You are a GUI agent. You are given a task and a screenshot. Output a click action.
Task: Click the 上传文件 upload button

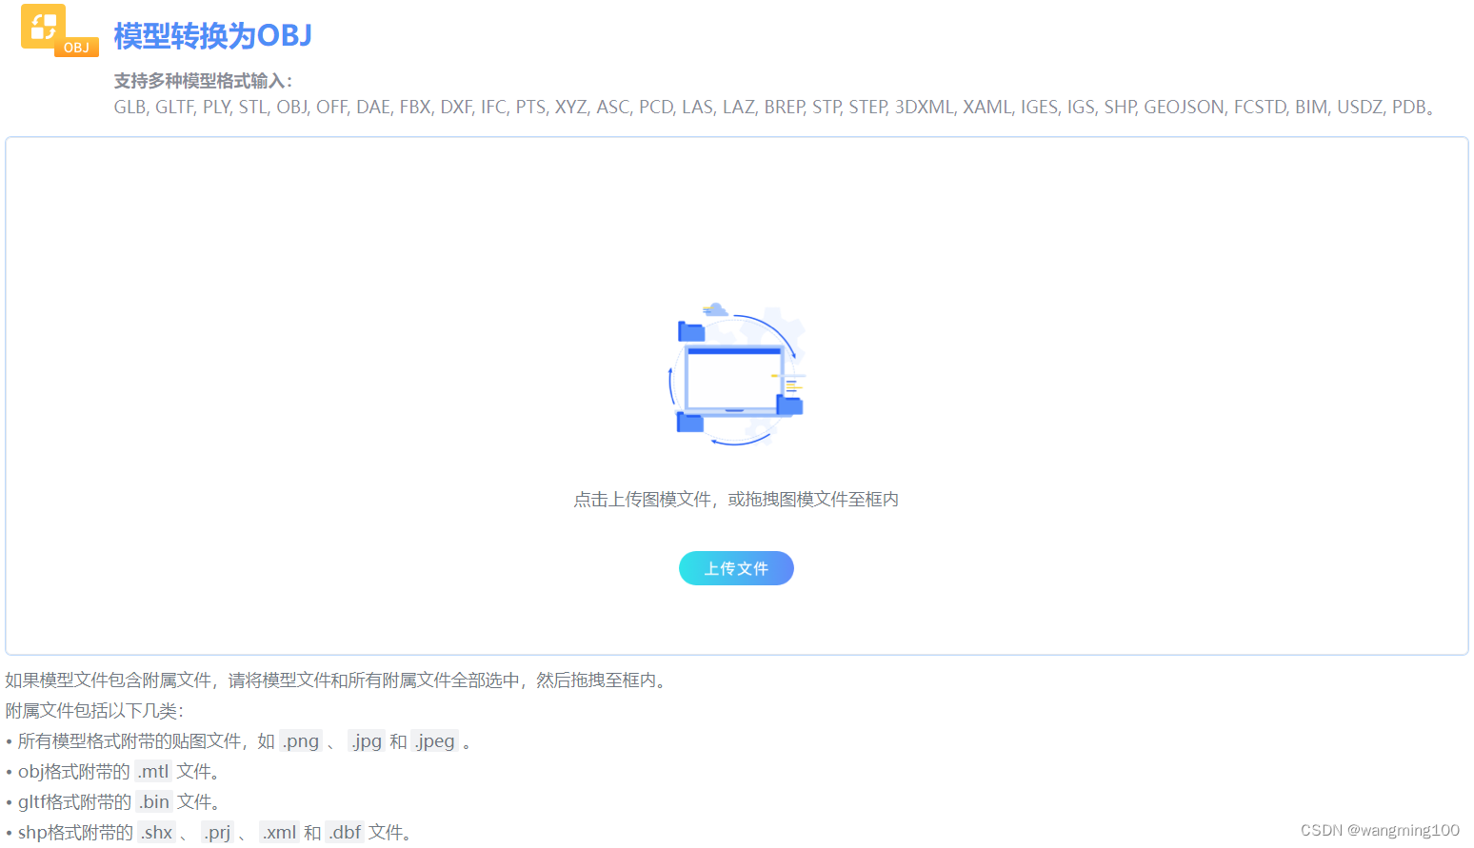(x=736, y=568)
